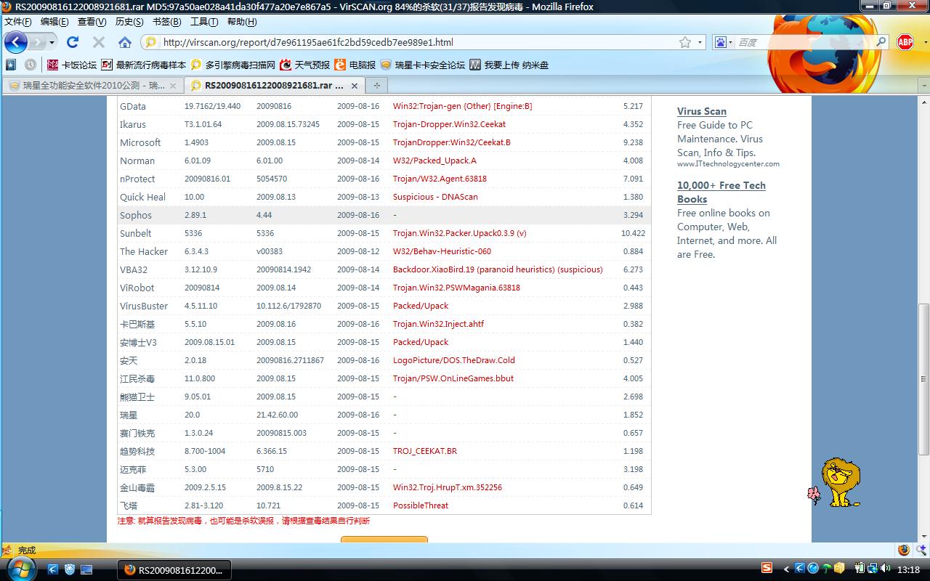
Task: Click the Back navigation arrow
Action: click(x=15, y=42)
